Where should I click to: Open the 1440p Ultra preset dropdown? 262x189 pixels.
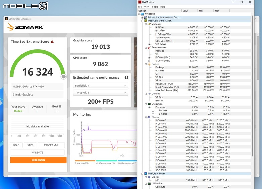coord(100,93)
